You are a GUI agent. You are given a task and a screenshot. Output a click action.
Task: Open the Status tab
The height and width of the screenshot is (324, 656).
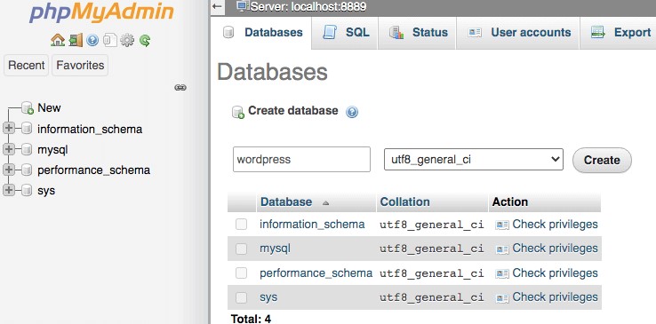click(x=418, y=33)
